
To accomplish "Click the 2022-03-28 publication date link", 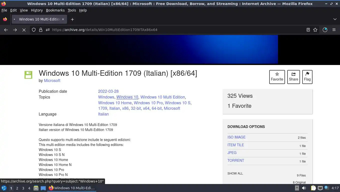I will 108,91.
